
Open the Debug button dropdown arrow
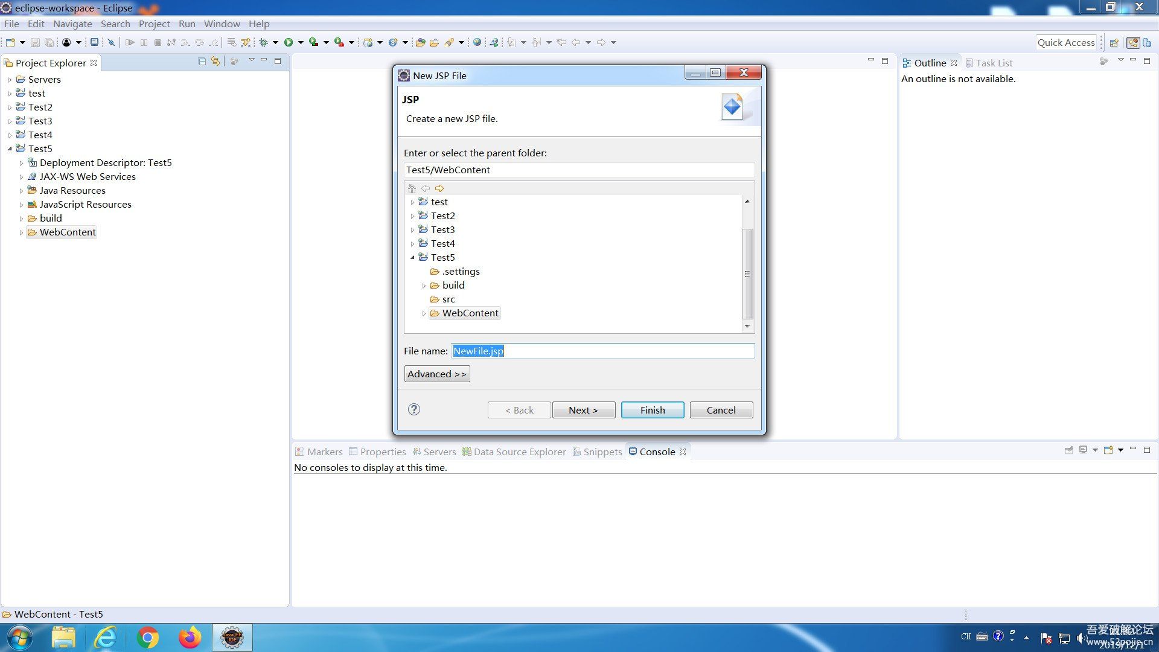pos(275,42)
